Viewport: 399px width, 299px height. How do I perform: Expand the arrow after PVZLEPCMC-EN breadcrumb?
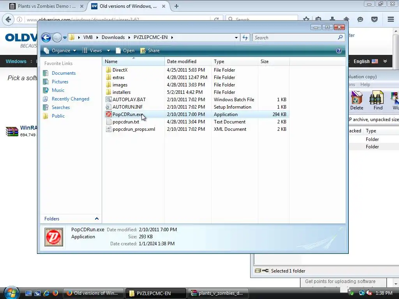(x=172, y=37)
